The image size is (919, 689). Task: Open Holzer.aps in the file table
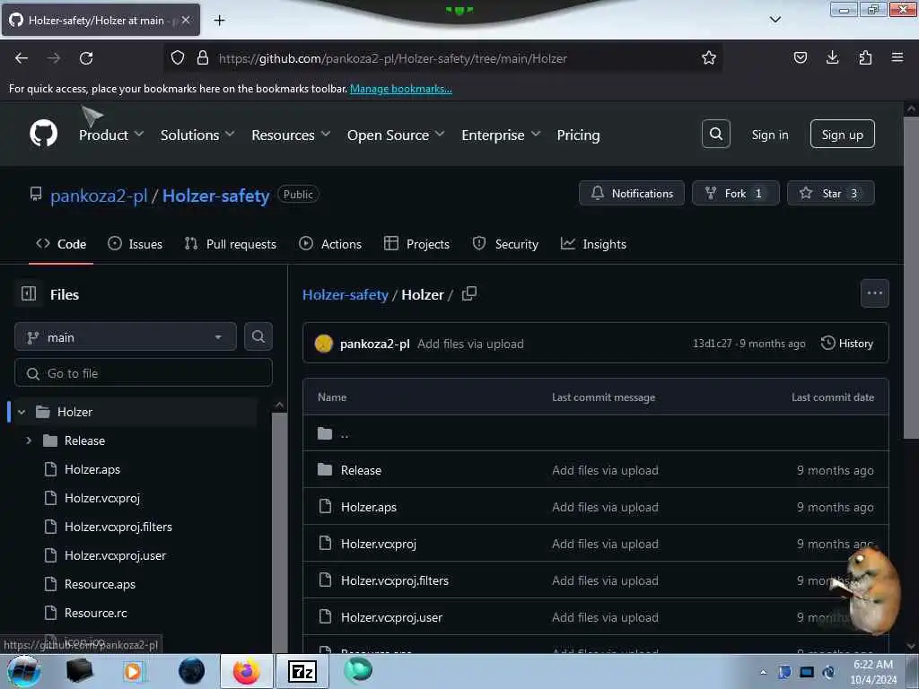[x=369, y=507]
